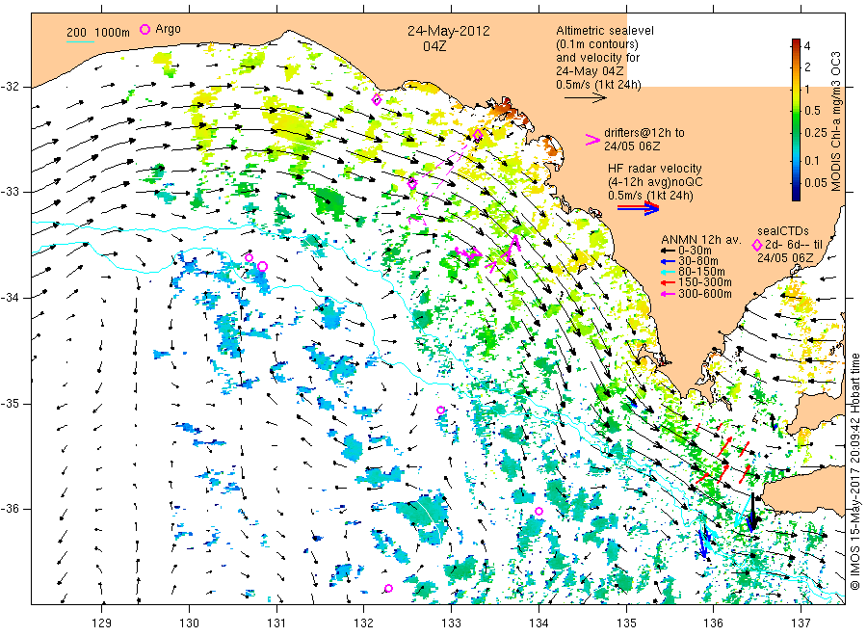This screenshot has height=636, width=867.
Task: Click the 'ANMN 12h av.' heading
Action: click(x=700, y=240)
